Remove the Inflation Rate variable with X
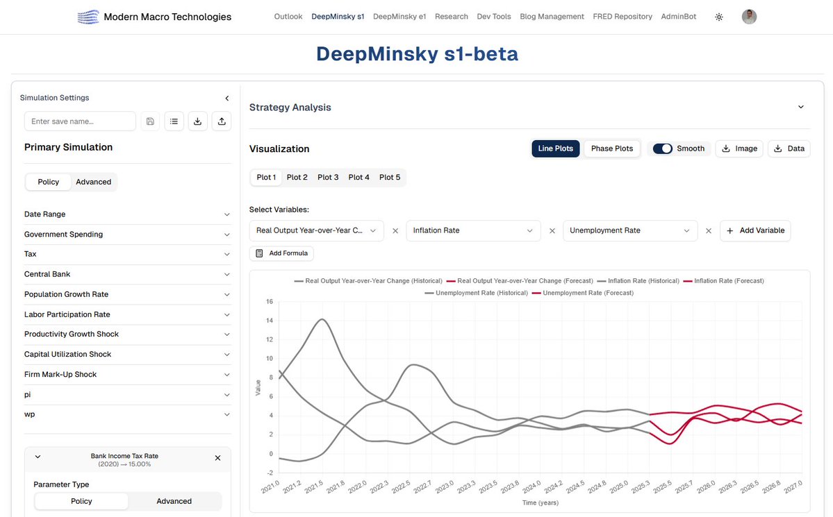This screenshot has width=833, height=517. 552,231
